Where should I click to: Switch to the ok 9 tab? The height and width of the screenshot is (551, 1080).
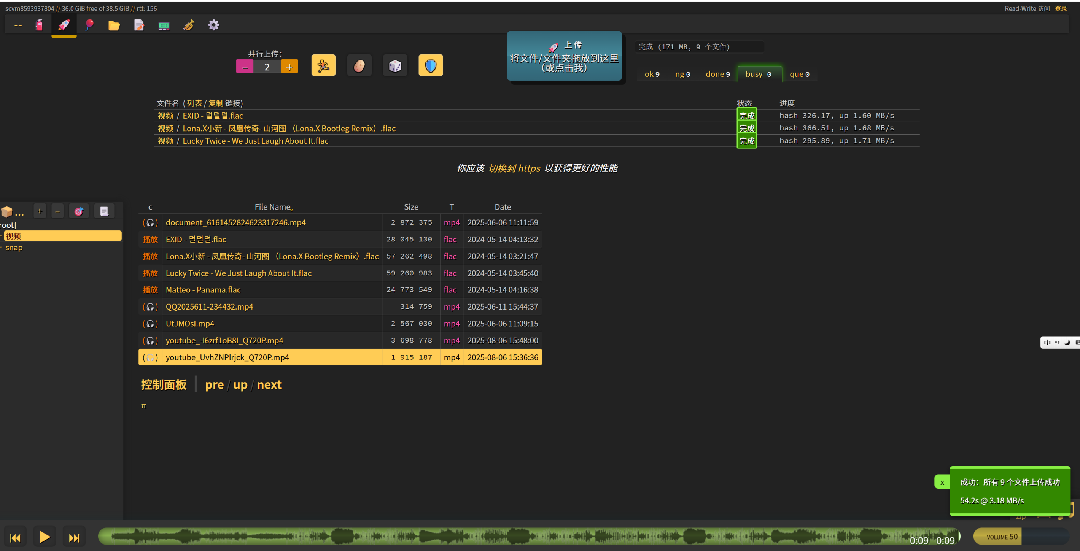(652, 74)
